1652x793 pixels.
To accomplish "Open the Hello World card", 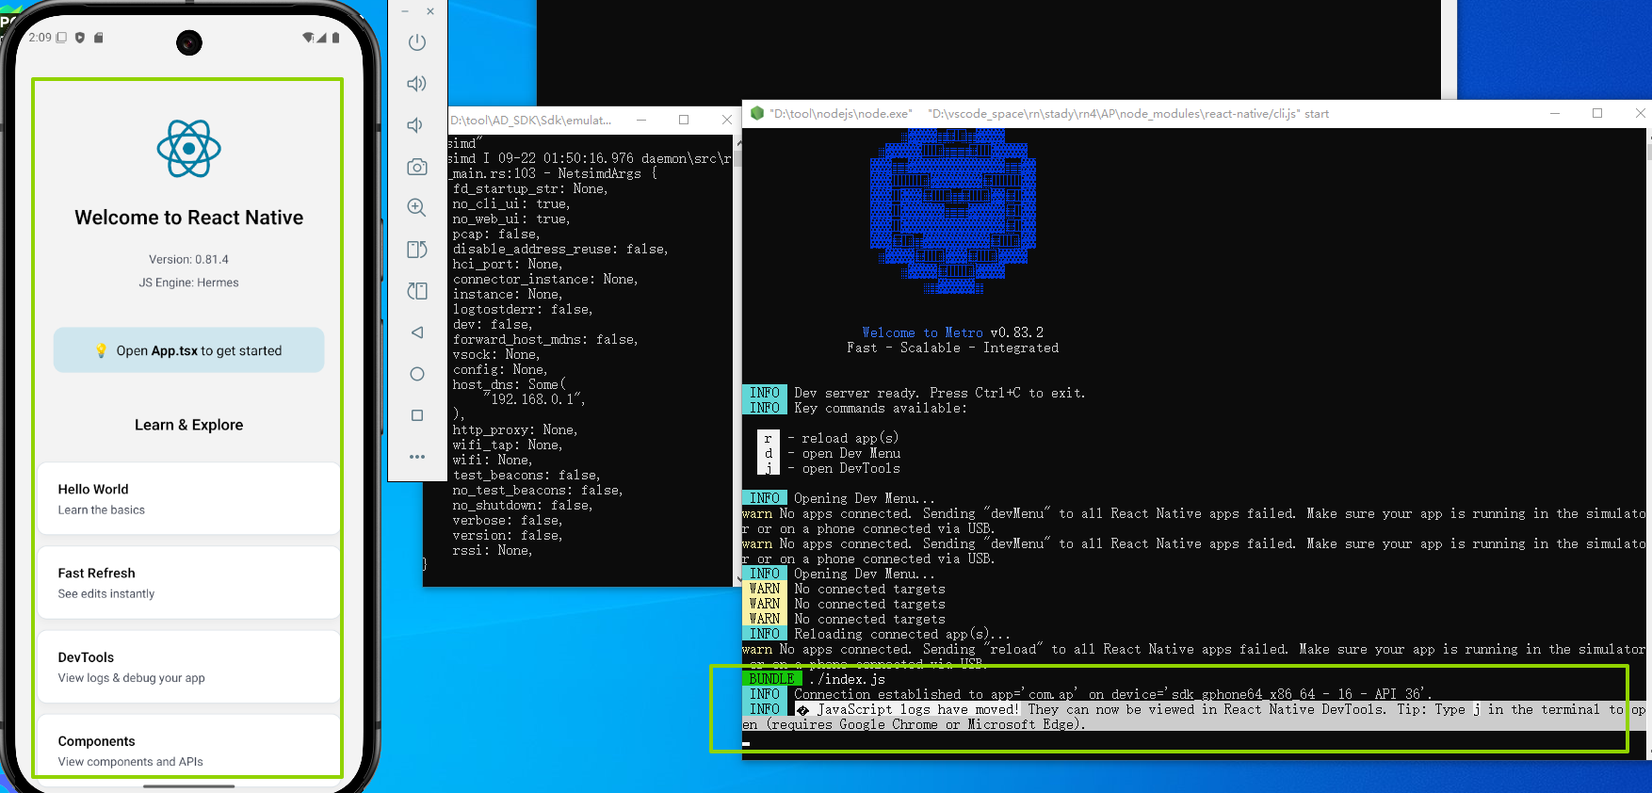I will pyautogui.click(x=188, y=499).
